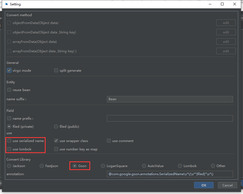Screen dimensions: 243x194
Task: Enable use serialized name
Action: [9, 141]
